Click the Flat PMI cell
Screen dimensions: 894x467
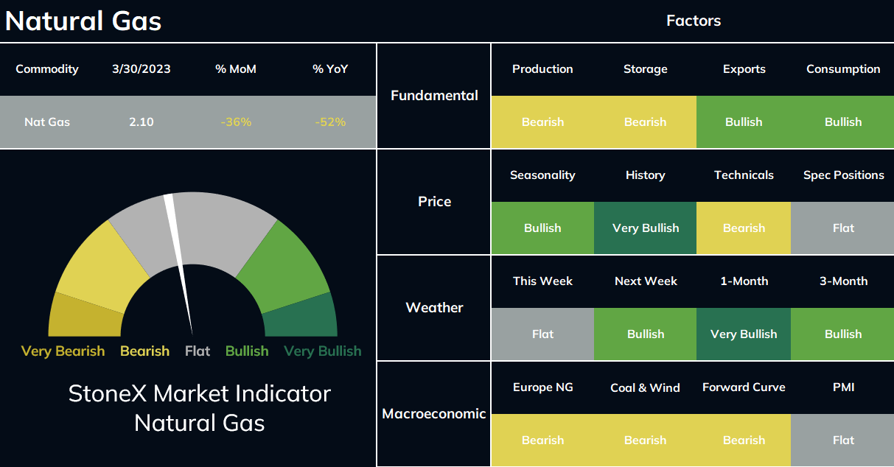[x=842, y=440]
